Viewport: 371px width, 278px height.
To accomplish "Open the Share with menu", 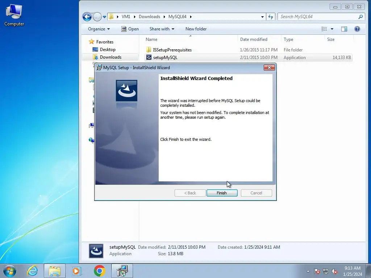I will click(162, 29).
